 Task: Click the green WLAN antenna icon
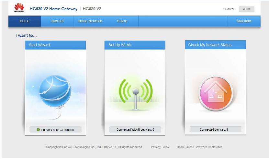pyautogui.click(x=136, y=94)
